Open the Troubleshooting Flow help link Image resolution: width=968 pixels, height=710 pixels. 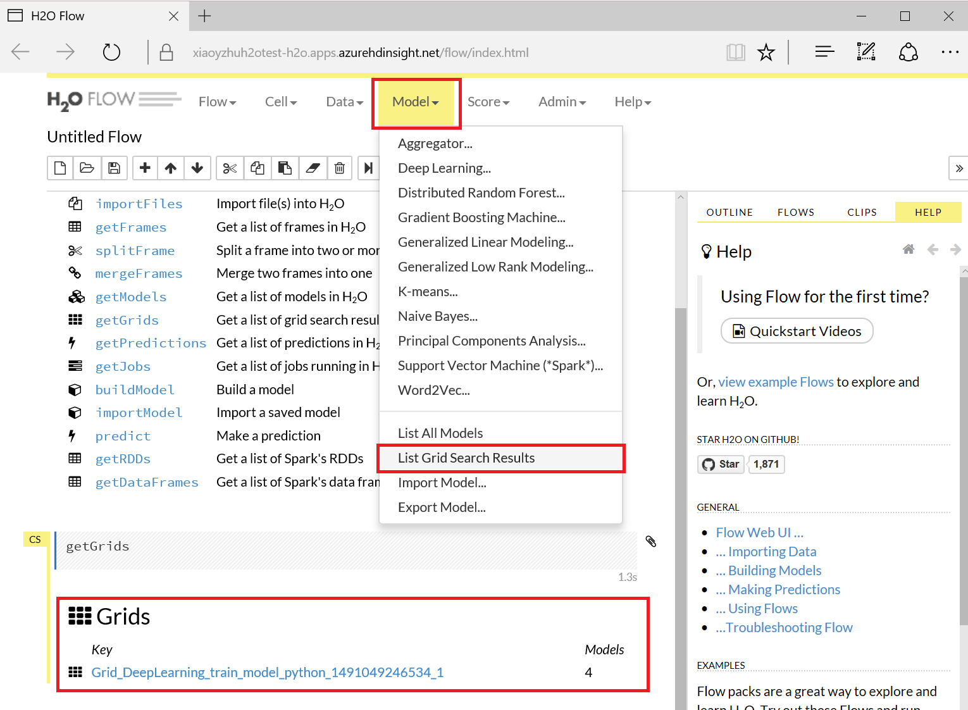point(785,628)
